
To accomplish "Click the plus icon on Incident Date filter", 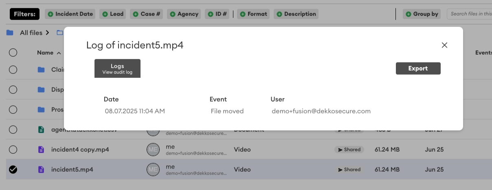I will [51, 14].
